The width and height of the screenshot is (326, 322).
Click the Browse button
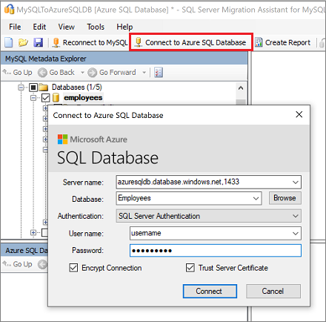[285, 198]
